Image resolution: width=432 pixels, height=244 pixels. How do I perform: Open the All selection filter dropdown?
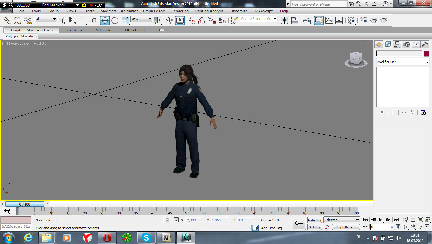coord(46,19)
